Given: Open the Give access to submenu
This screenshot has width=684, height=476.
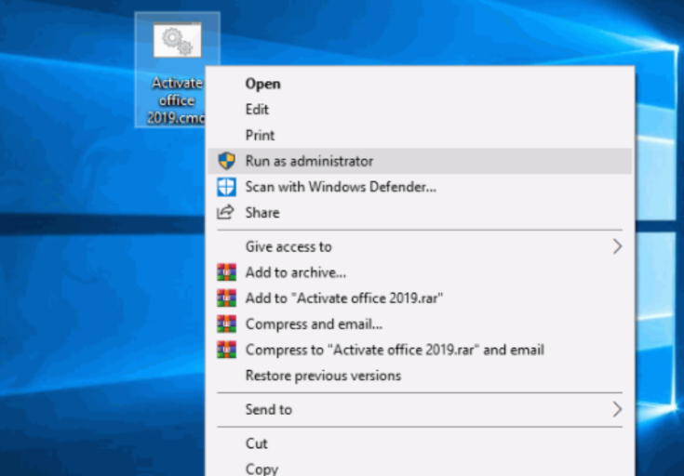Looking at the screenshot, I should (x=420, y=246).
